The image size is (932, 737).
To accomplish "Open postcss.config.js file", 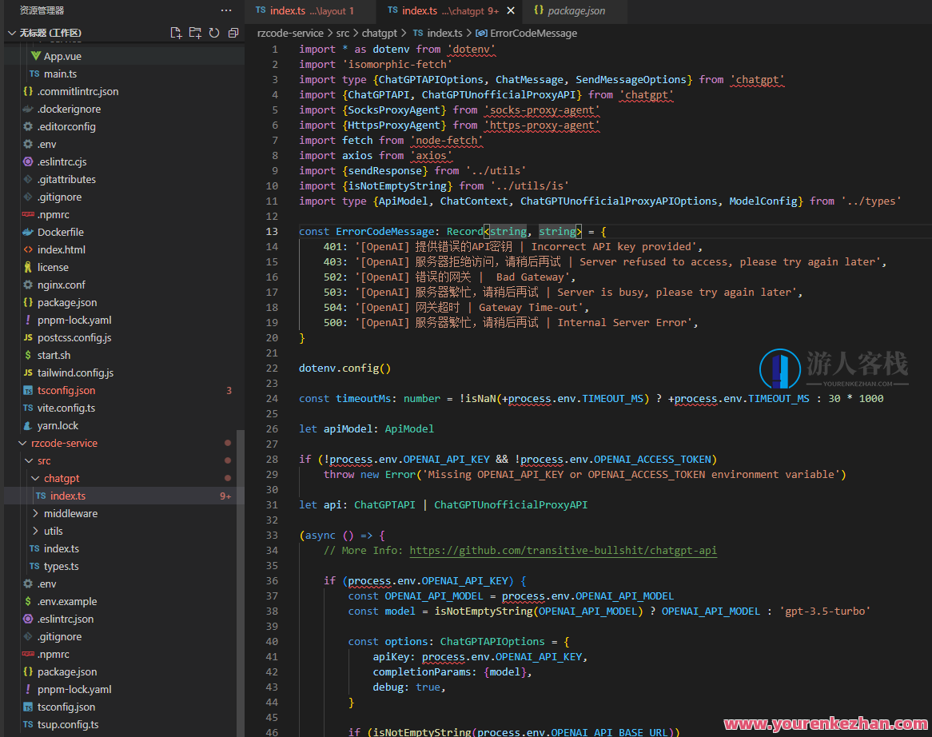I will point(74,337).
